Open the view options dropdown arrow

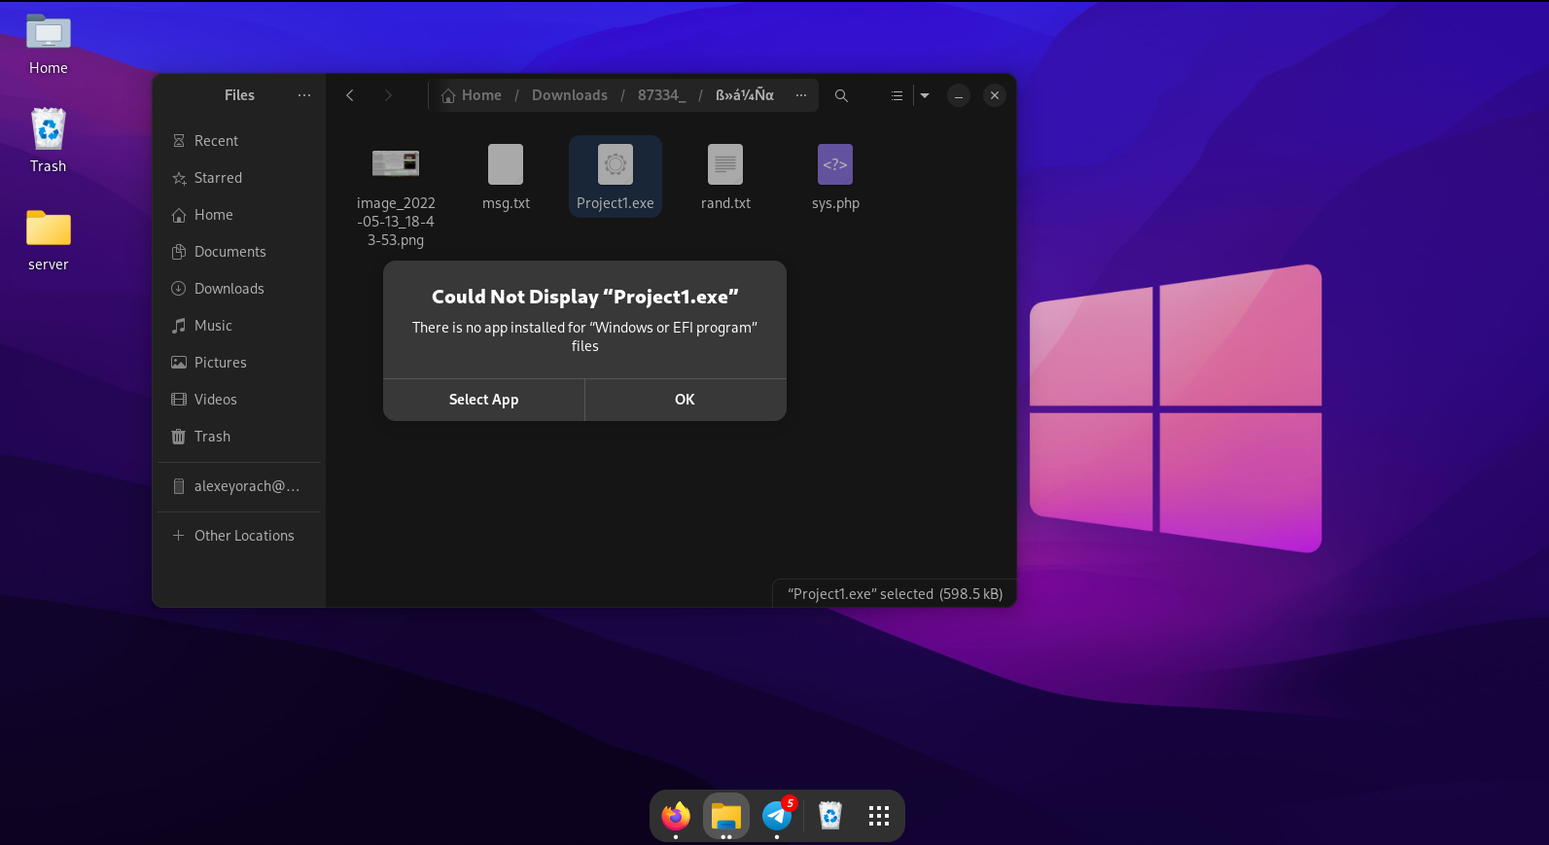tap(925, 95)
